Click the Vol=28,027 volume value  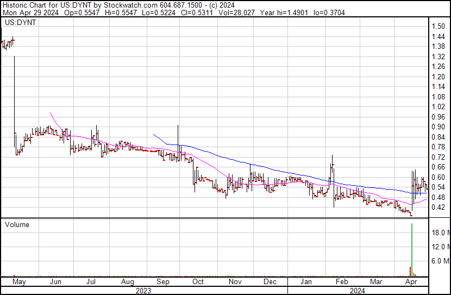pyautogui.click(x=236, y=12)
